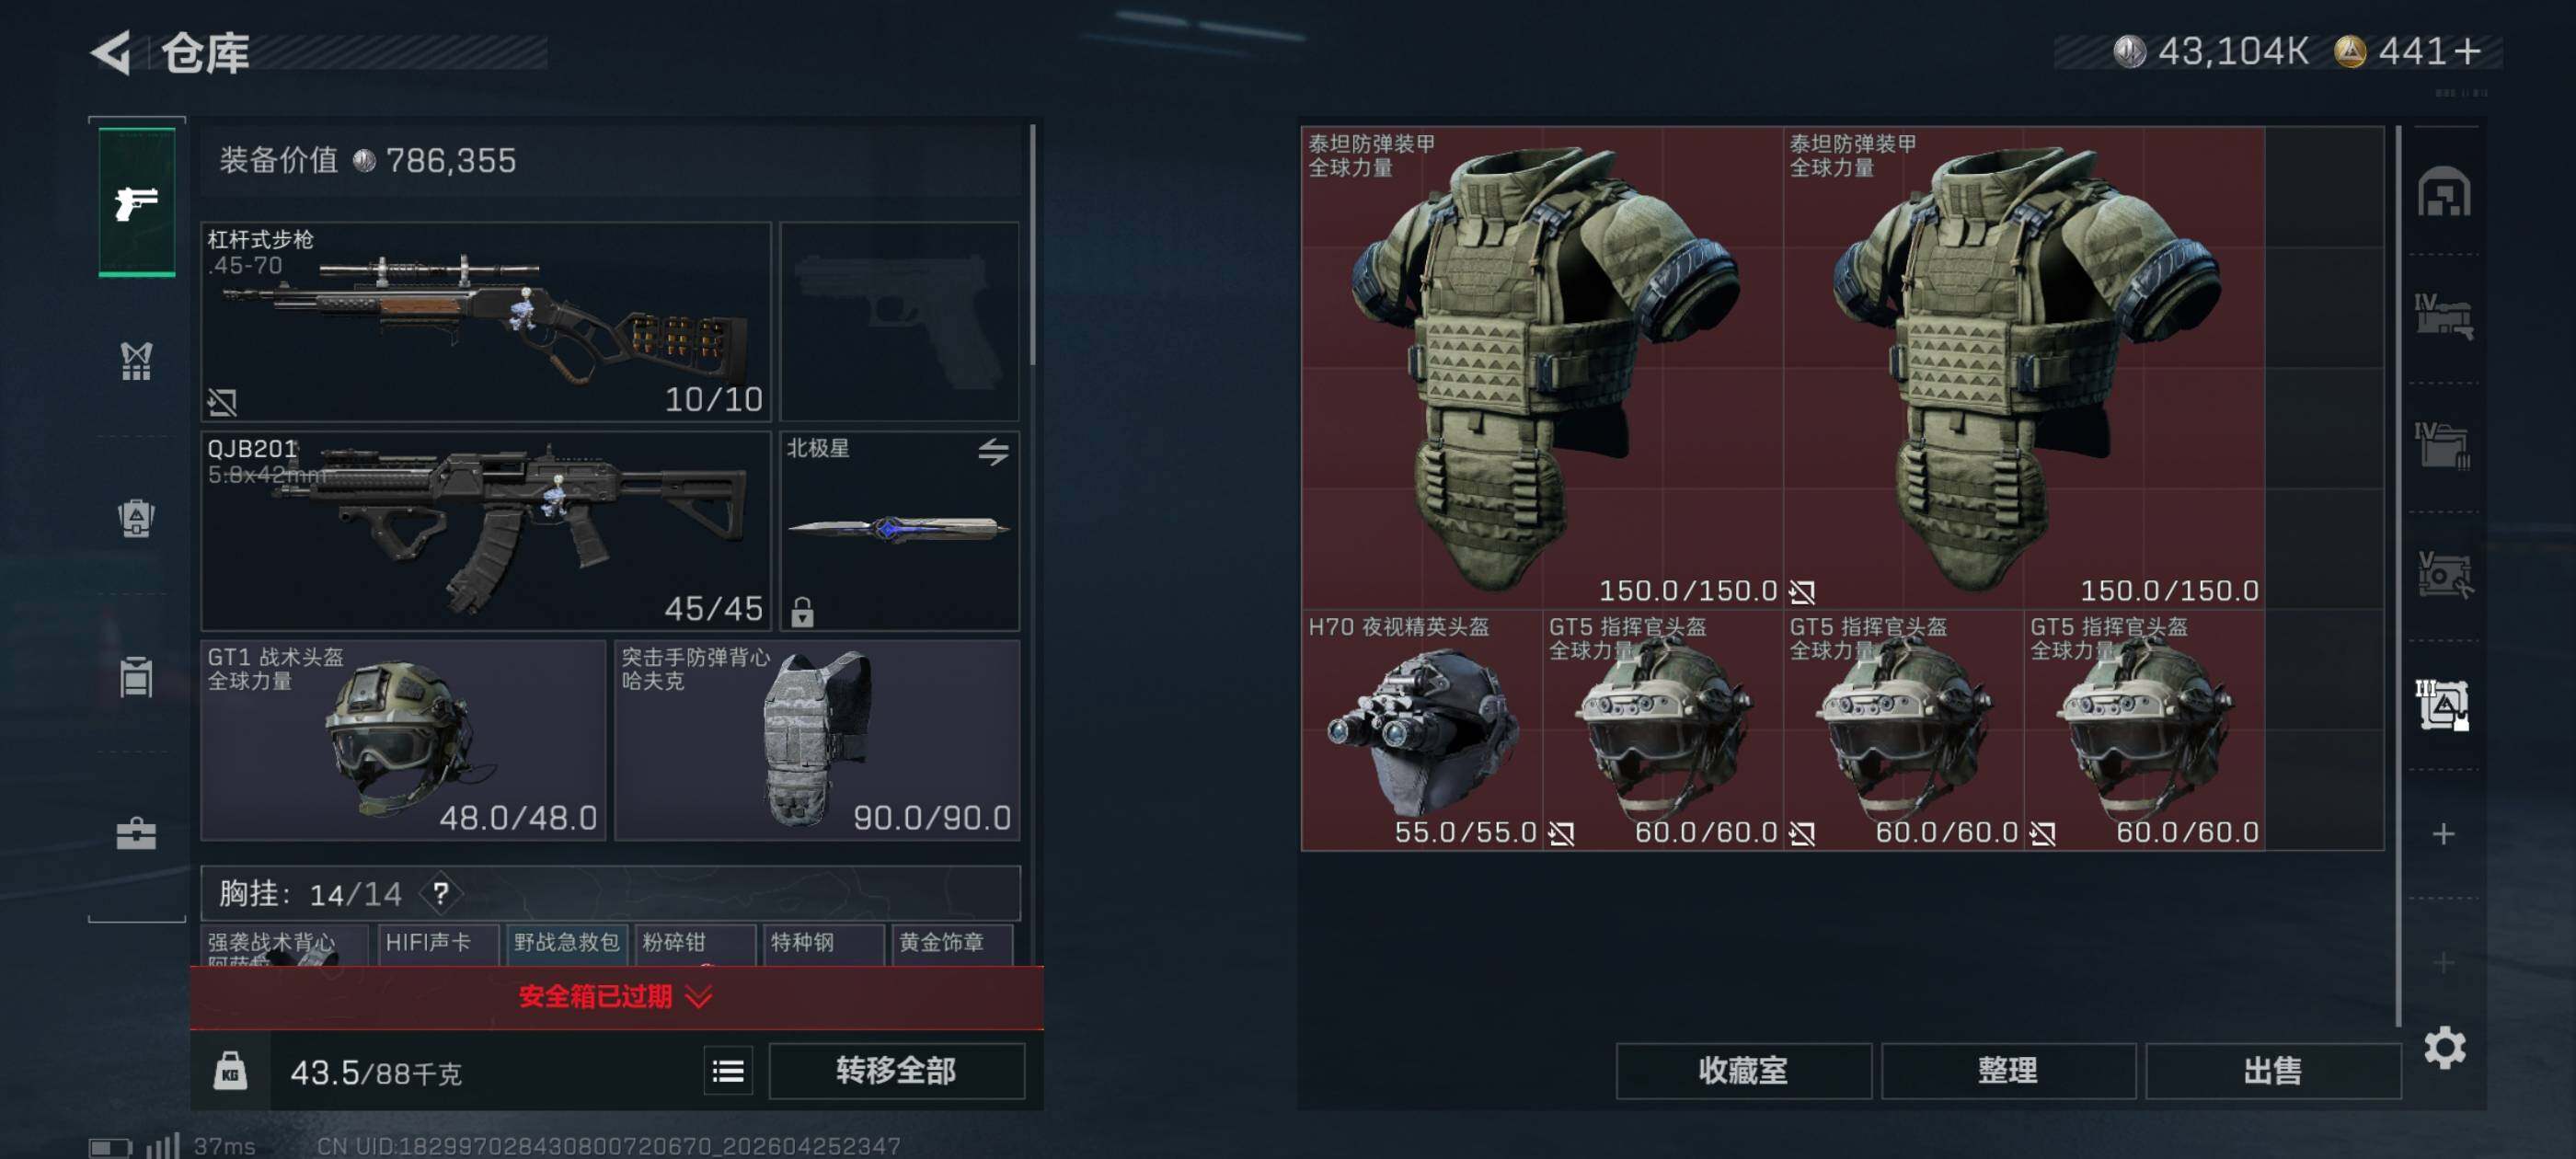Click the 整理 sort button
This screenshot has height=1159, width=2576.
pyautogui.click(x=2008, y=1071)
